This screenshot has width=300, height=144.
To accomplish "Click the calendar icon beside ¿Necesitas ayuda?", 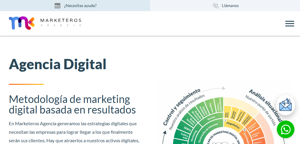I will tap(57, 6).
